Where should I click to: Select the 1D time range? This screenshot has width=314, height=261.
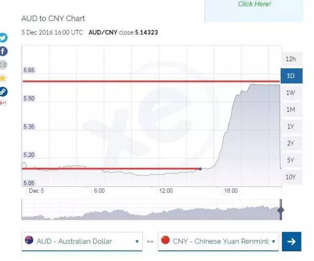tap(290, 76)
